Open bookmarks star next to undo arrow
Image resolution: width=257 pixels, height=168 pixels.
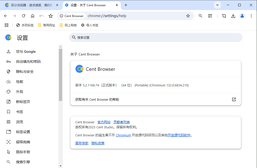click(51, 16)
